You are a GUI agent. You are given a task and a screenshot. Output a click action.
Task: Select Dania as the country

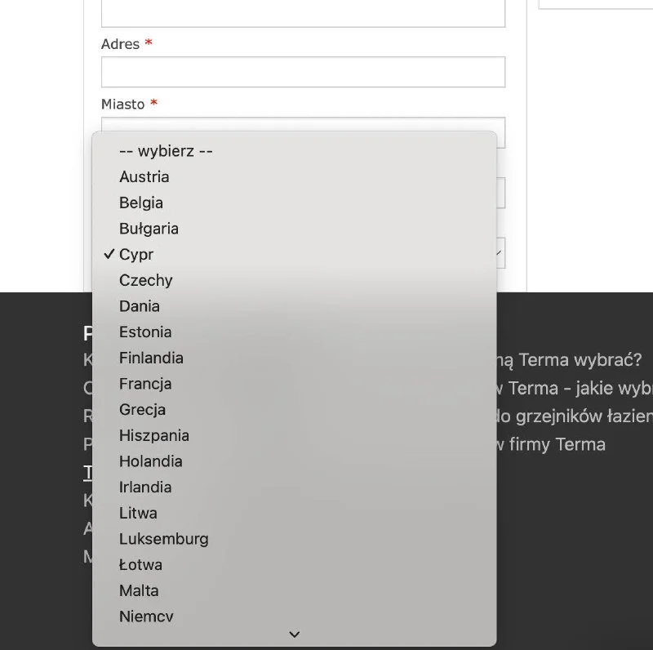[140, 306]
